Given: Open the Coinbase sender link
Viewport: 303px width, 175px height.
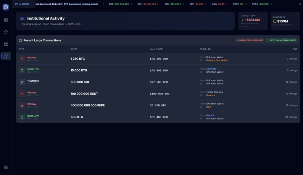Looking at the screenshot, I should (x=211, y=69).
